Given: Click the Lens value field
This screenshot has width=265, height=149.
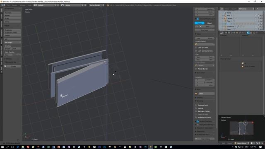Looking at the screenshot, I should (x=205, y=38).
